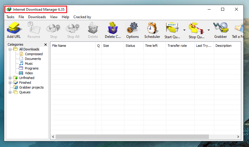Open the Start Queue dropdown arrow
The image size is (249, 147).
(x=184, y=30)
